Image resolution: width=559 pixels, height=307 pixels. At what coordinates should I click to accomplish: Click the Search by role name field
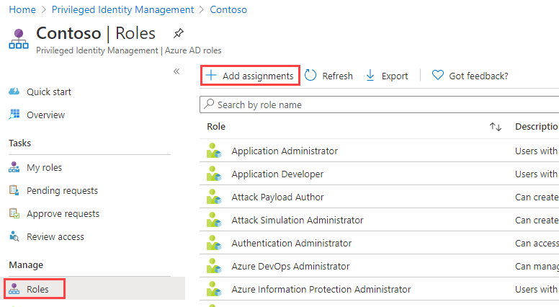(x=380, y=104)
